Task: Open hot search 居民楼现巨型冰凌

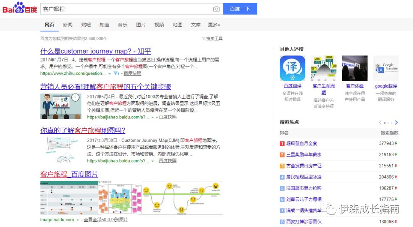Action: (x=304, y=177)
